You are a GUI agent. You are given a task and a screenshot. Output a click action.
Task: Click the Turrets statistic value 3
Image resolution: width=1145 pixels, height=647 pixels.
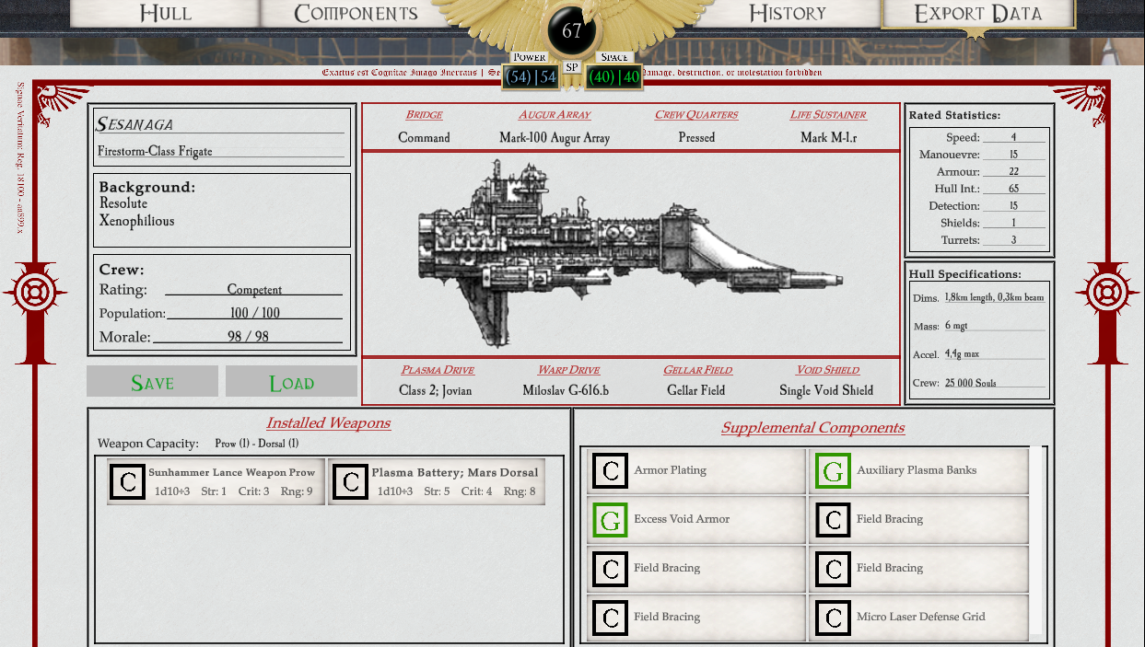(1014, 240)
